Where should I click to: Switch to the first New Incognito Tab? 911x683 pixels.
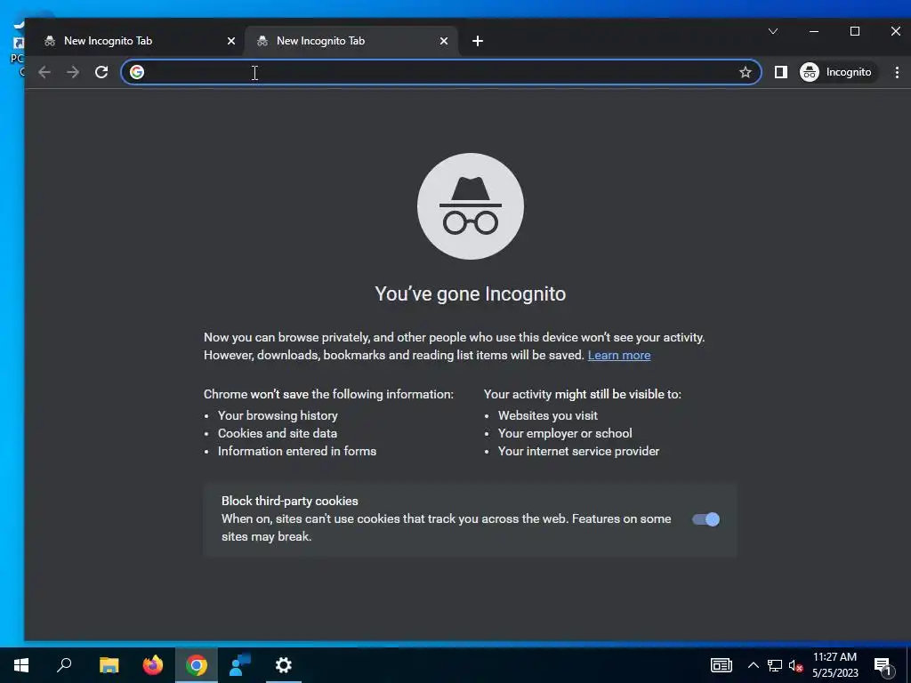139,41
